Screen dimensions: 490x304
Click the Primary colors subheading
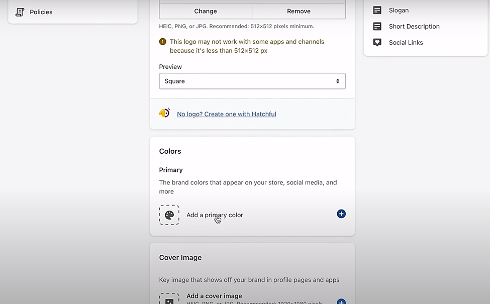(x=171, y=170)
